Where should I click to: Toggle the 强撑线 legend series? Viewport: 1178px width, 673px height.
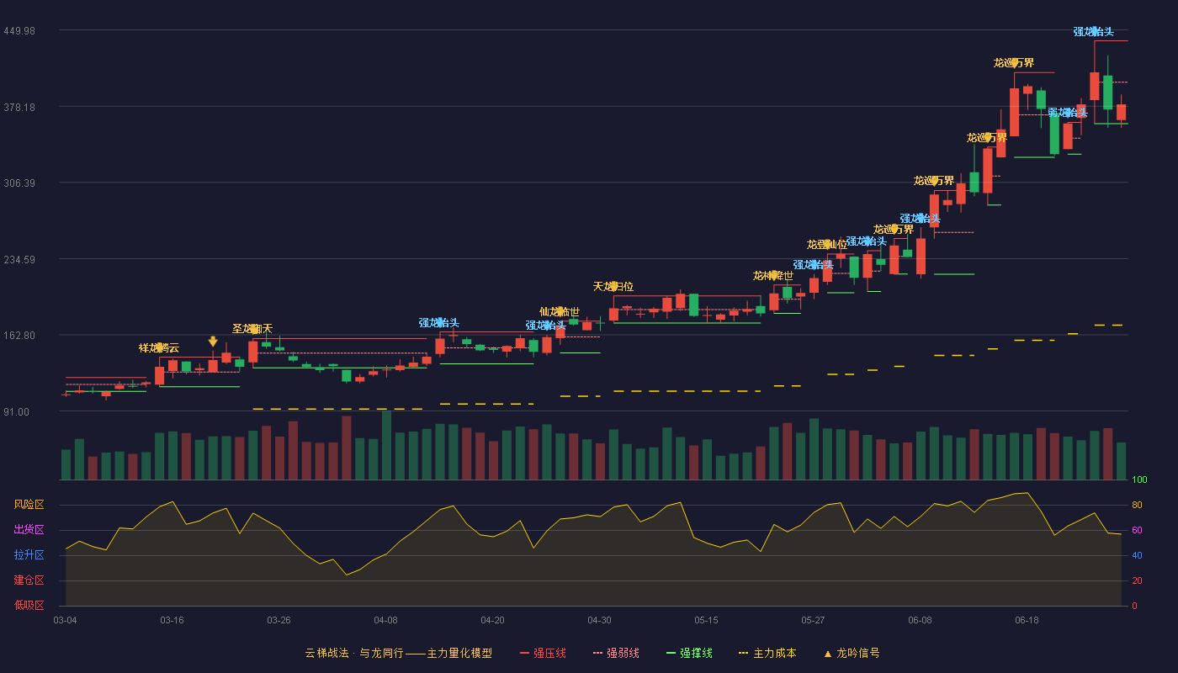pyautogui.click(x=689, y=653)
